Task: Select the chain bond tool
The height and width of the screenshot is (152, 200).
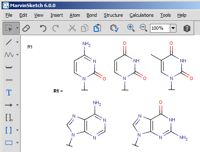Action: [x=9, y=54]
